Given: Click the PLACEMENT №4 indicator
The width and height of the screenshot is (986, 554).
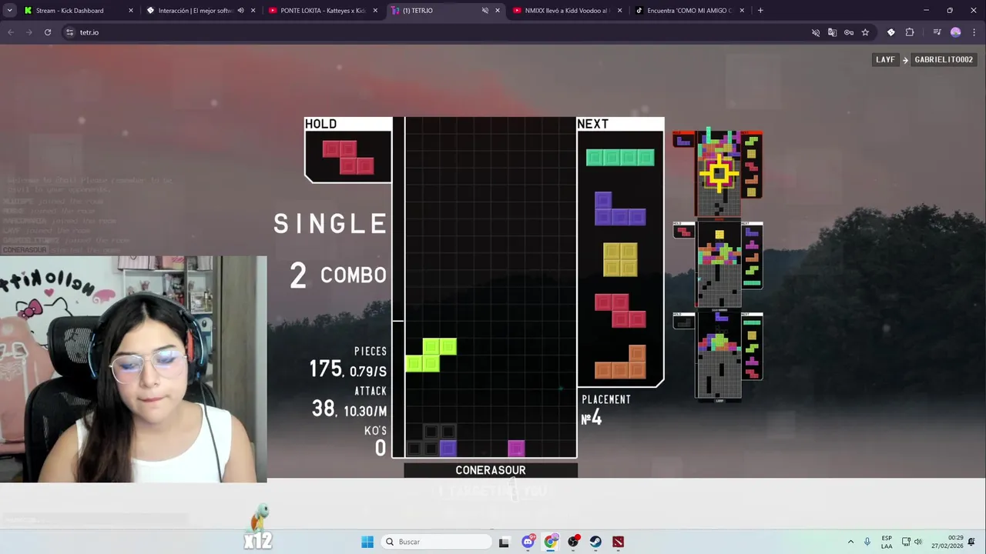Looking at the screenshot, I should click(606, 409).
